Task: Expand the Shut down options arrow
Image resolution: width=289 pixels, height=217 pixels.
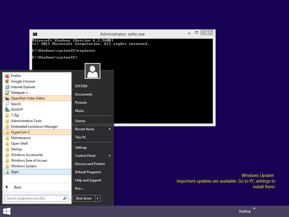Action: pyautogui.click(x=98, y=198)
